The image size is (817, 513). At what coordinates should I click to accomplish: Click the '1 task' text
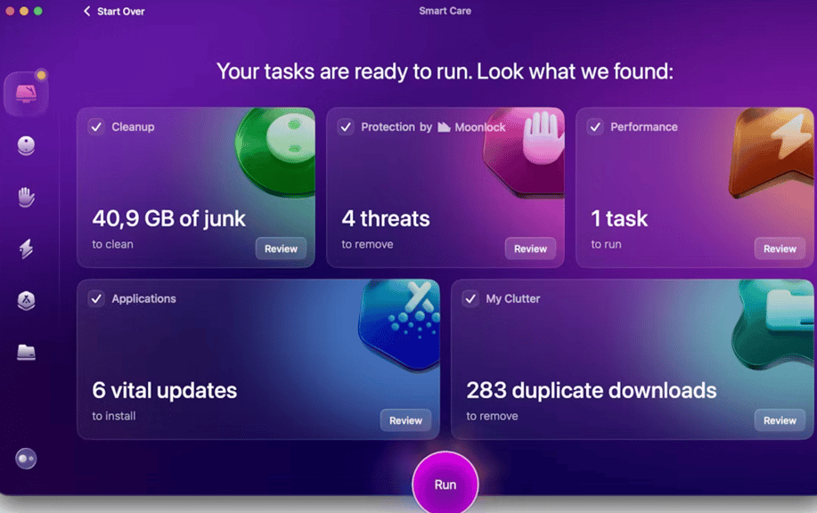tap(619, 219)
